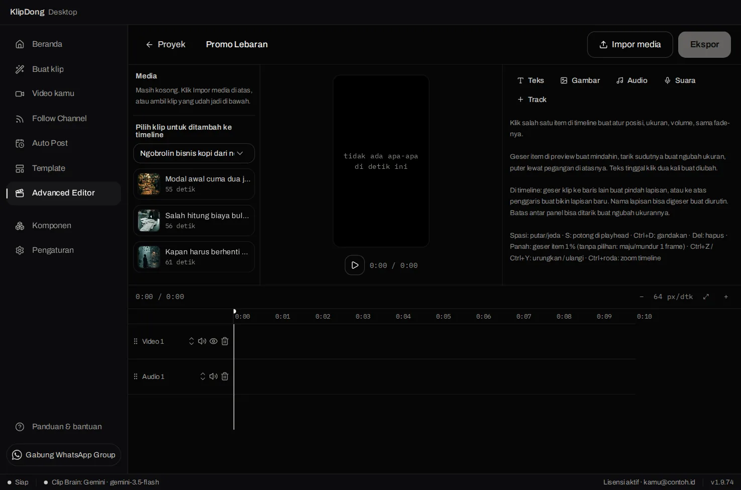This screenshot has height=490, width=741.
Task: Click the 0:05 mark on timeline ruler
Action: pyautogui.click(x=444, y=317)
